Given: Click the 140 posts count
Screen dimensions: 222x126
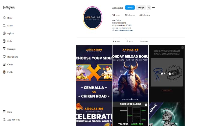Looking at the screenshot, I should coord(116,15).
